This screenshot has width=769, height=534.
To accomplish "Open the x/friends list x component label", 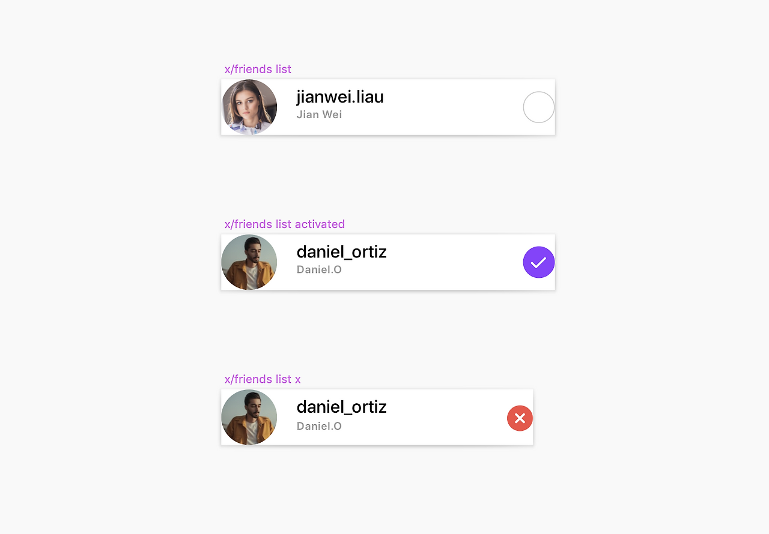I will point(263,379).
